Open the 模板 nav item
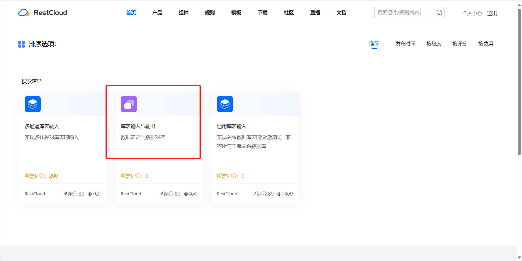The width and height of the screenshot is (522, 261). (x=236, y=13)
